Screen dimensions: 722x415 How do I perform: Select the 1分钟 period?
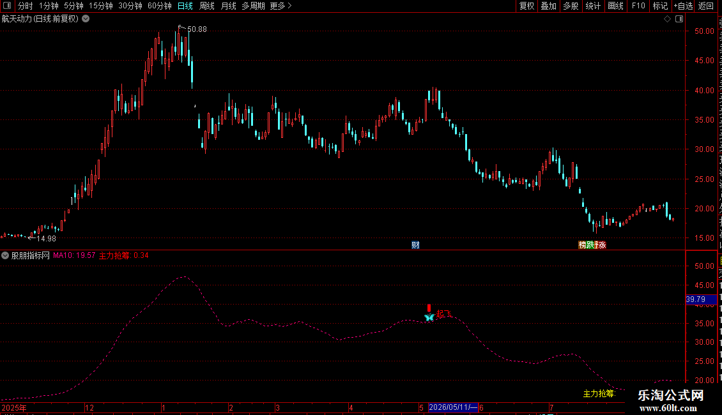[x=49, y=6]
